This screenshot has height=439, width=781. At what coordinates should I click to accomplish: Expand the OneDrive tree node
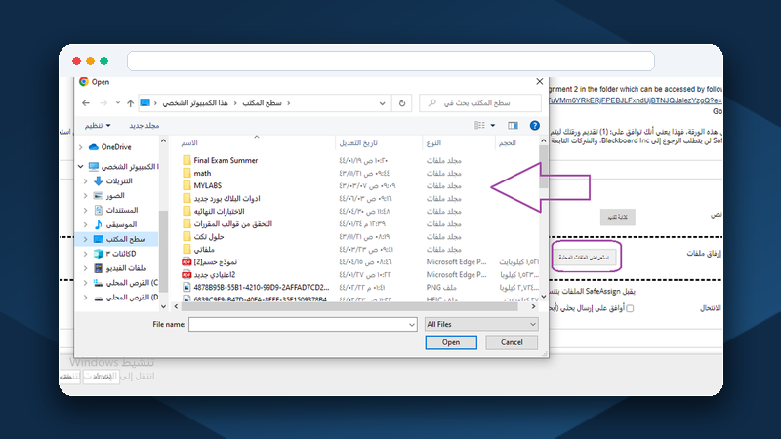(x=81, y=147)
